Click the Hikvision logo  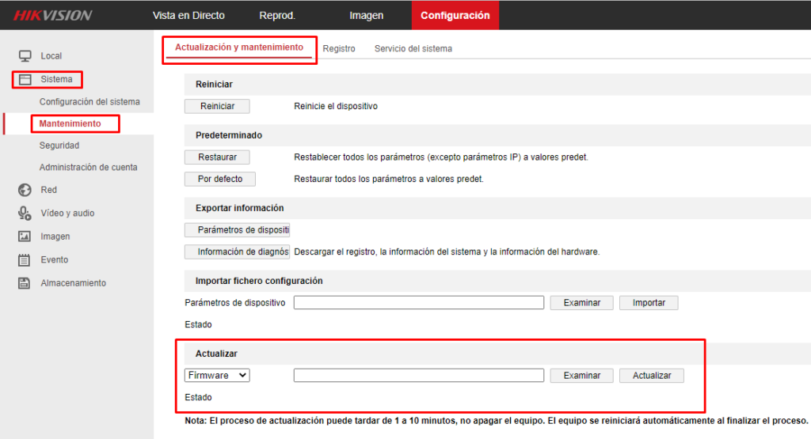pos(53,15)
